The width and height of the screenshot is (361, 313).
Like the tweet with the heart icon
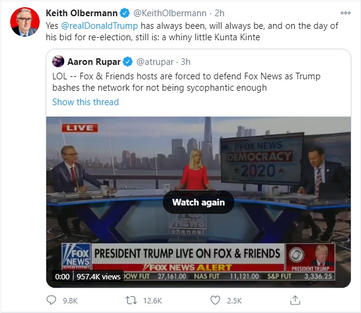[x=215, y=301]
